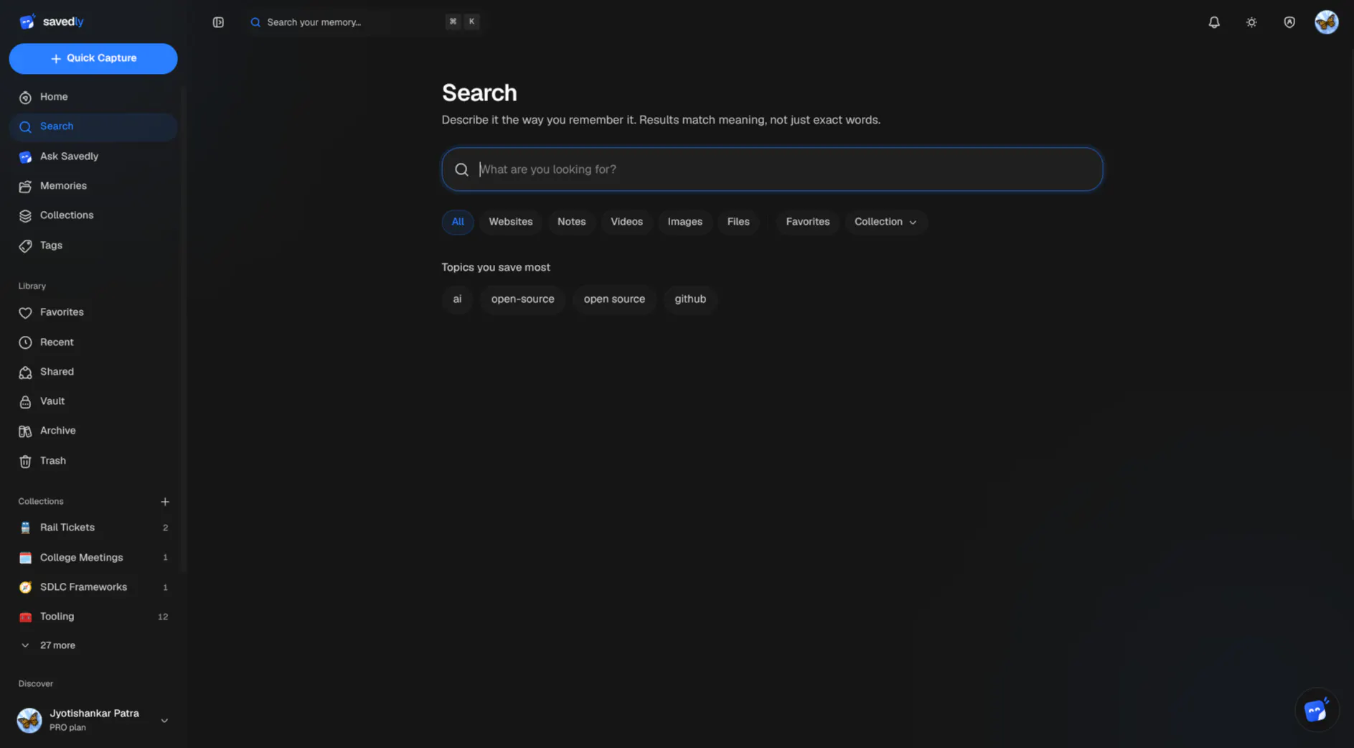Image resolution: width=1354 pixels, height=748 pixels.
Task: Toggle the light/dark theme sun icon
Action: point(1251,22)
